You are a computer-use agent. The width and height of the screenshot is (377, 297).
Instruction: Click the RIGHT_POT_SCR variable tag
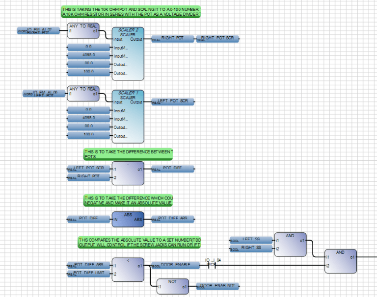217,39
